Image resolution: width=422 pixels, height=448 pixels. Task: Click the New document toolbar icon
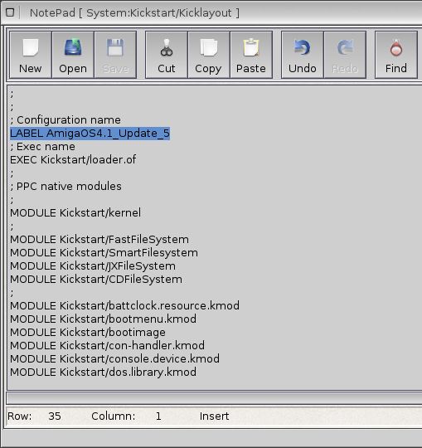(31, 55)
